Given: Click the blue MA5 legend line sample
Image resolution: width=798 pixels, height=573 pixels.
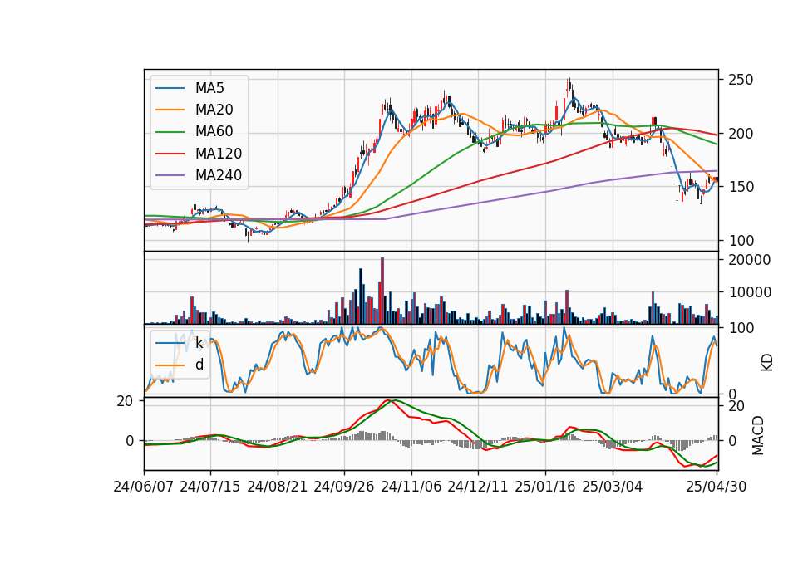Looking at the screenshot, I should coord(170,88).
